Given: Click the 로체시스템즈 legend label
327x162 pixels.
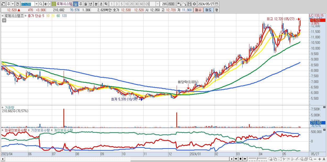Looking at the screenshot, I should pyautogui.click(x=14, y=16).
